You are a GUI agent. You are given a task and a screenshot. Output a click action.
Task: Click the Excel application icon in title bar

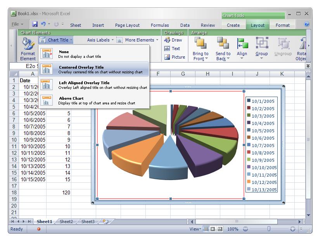(14, 14)
